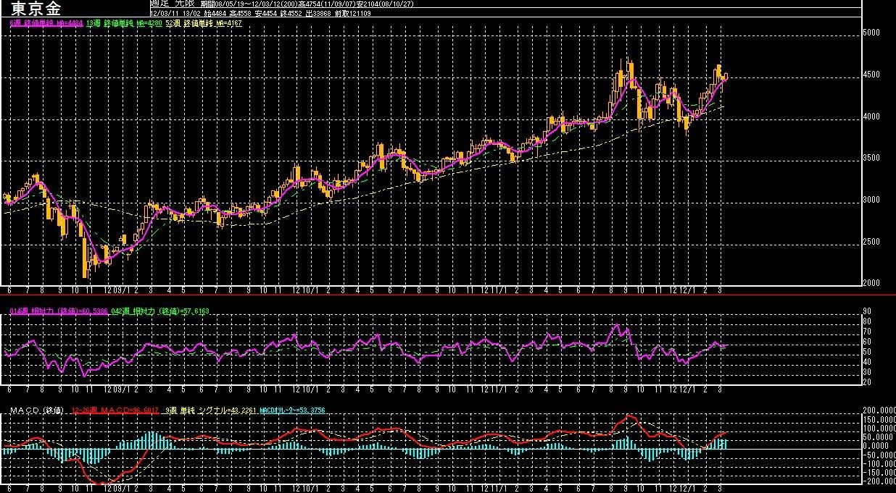896x493 pixels.
Task: Click the 3000 price axis label
Action: [x=871, y=200]
